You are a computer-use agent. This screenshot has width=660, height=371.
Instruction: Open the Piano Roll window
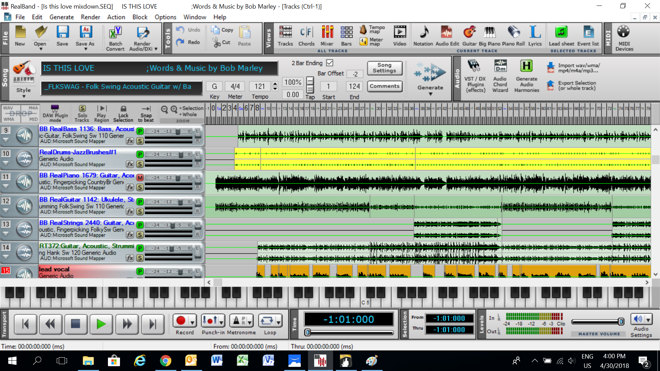[514, 36]
